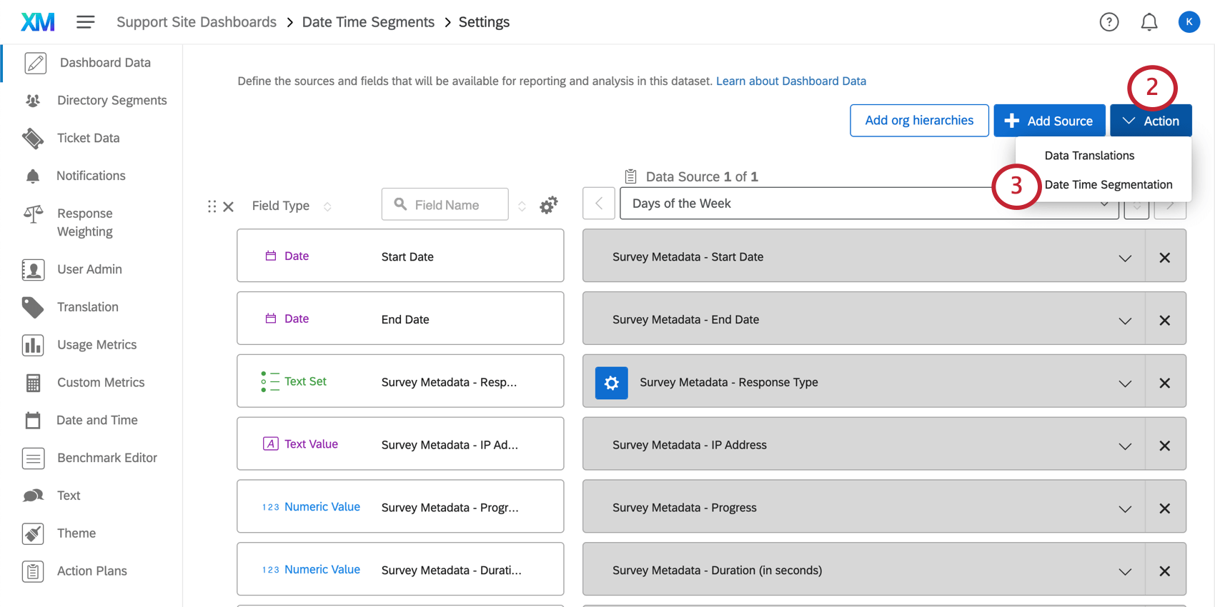The image size is (1215, 607).
Task: Click Add org hierarchies button
Action: click(x=918, y=121)
